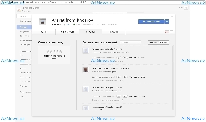The width and height of the screenshot is (206, 122).
Task: Open the settings gear in the store header
Action: coord(186,8)
